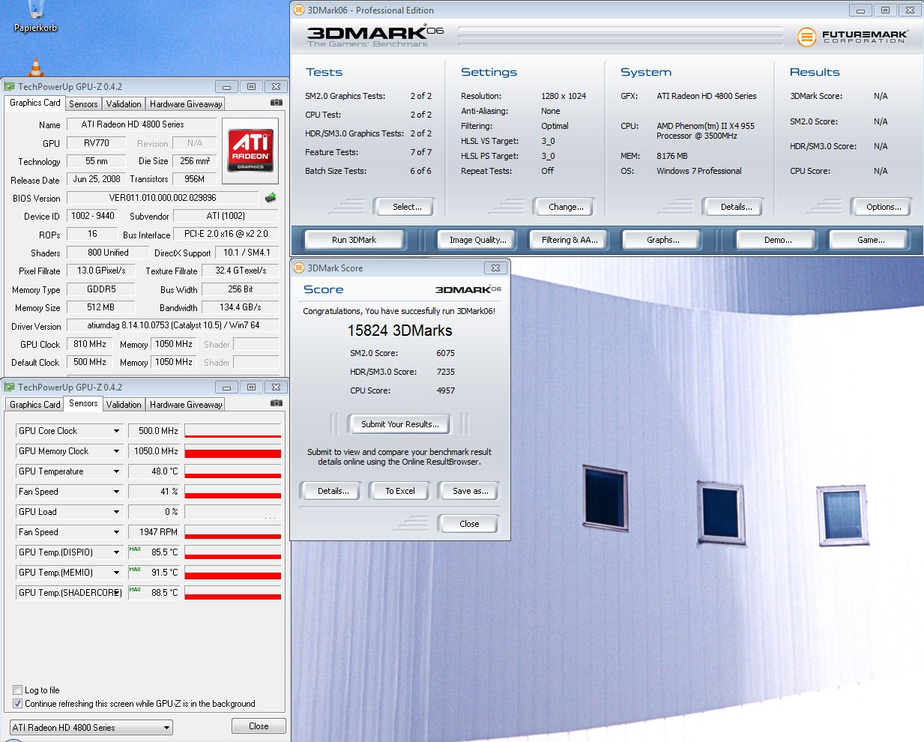The image size is (924, 742).
Task: Click the Bandwidth 134.4 GB/s value
Action: coord(241,307)
